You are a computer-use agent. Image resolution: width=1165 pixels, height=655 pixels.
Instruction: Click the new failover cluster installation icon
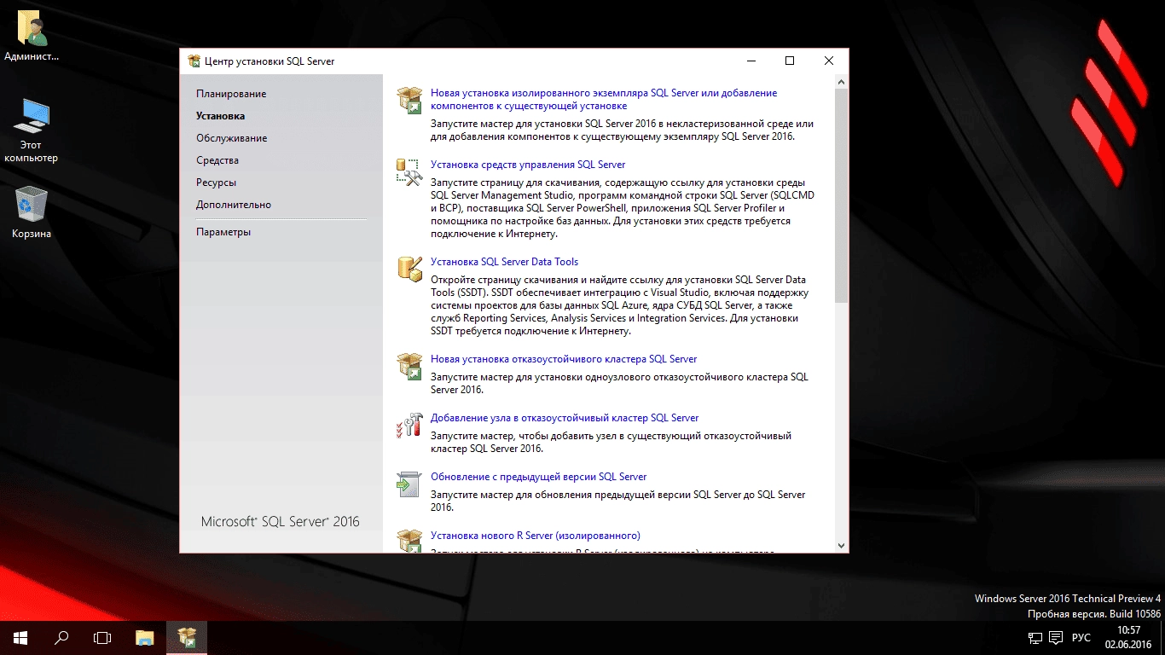coord(409,366)
